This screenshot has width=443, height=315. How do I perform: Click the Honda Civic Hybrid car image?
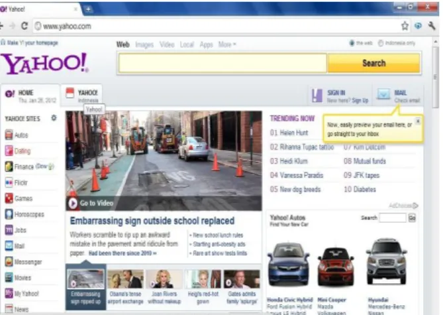pyautogui.click(x=289, y=265)
